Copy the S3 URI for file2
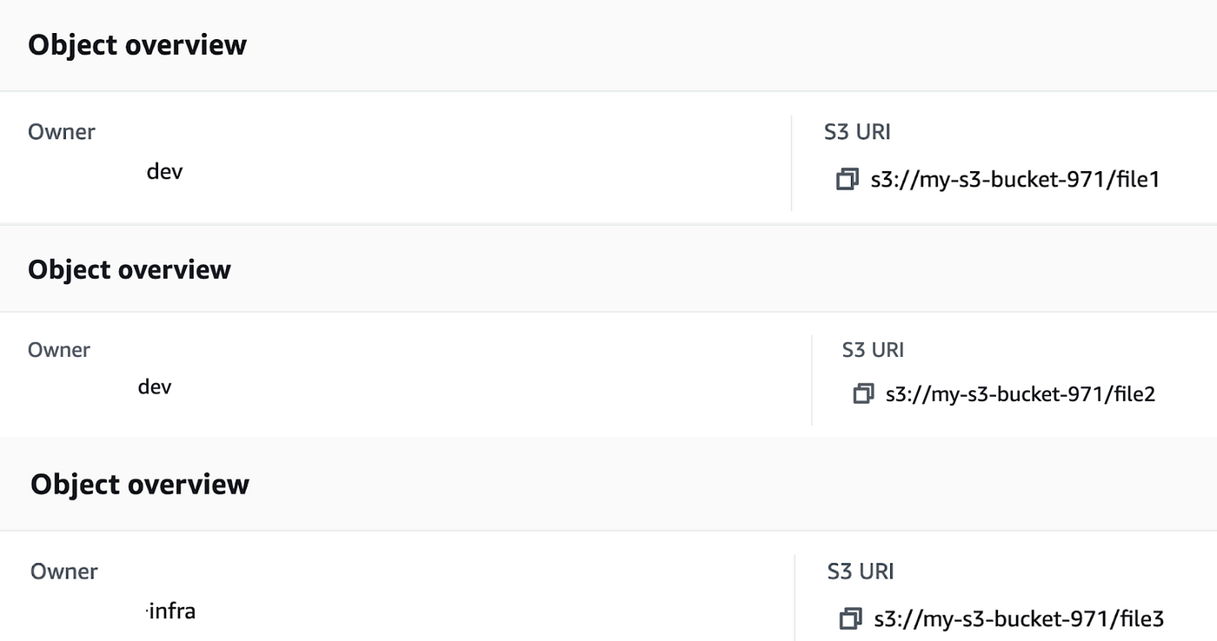Image resolution: width=1217 pixels, height=641 pixels. coord(862,393)
